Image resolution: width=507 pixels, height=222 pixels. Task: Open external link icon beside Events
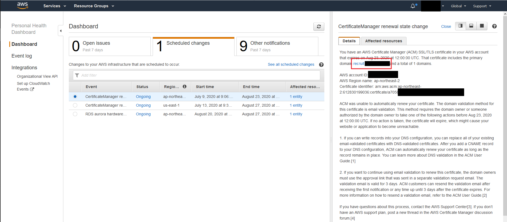coord(32,89)
